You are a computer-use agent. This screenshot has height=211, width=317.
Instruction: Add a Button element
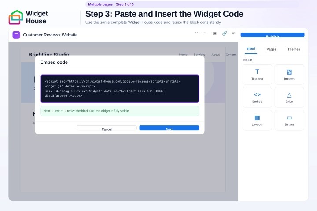coord(289,120)
